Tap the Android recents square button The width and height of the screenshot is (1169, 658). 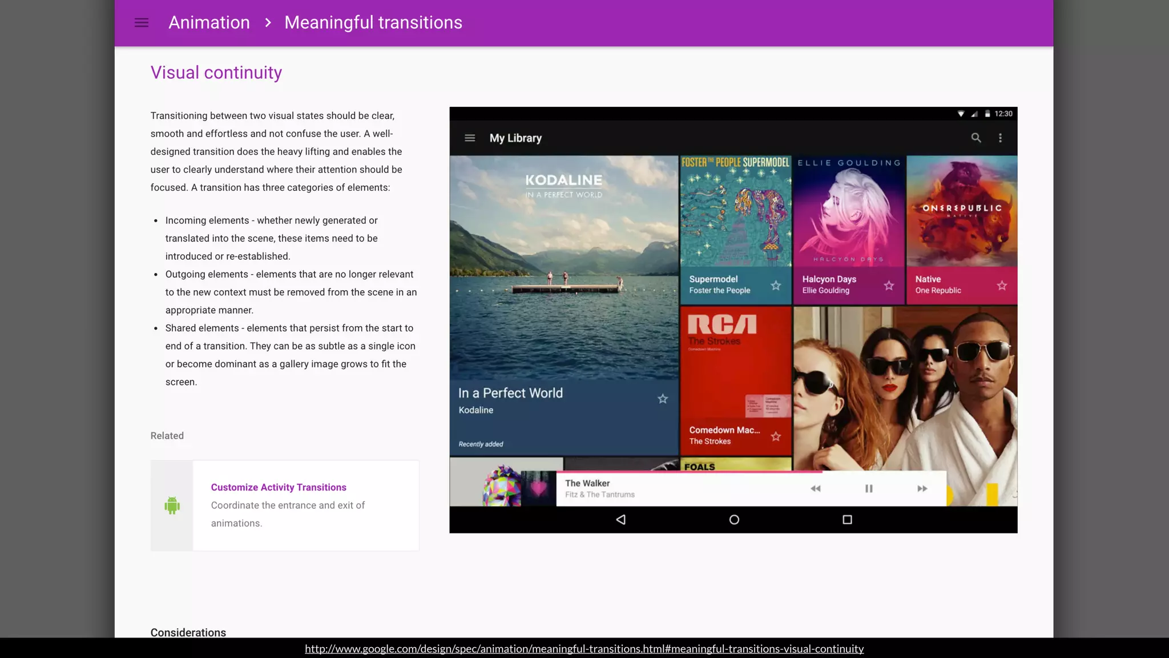click(x=847, y=519)
